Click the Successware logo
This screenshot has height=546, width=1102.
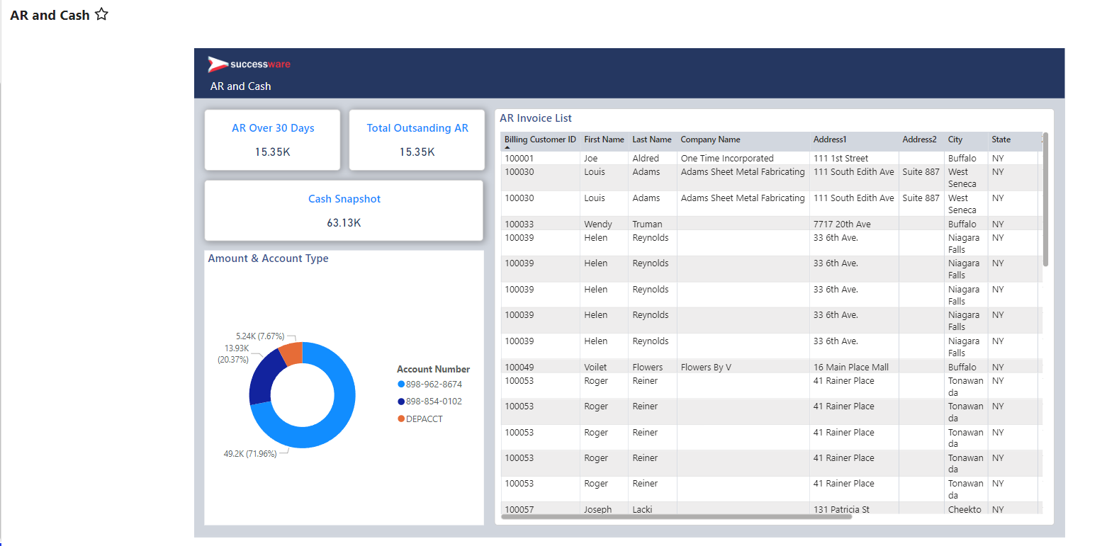(x=249, y=64)
